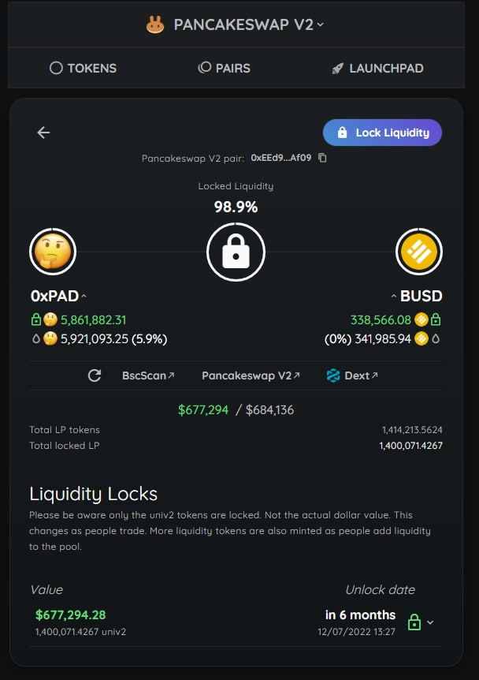Open the PANCAKESWAP V2 exchange dropdown
Screen dimensions: 479x680
point(249,24)
